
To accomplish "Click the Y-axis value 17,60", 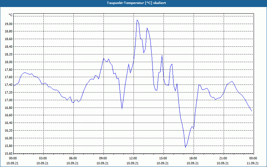I will click(x=9, y=77).
